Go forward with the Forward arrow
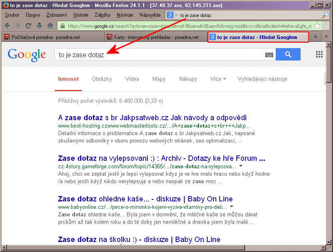Image resolution: width=333 pixels, height=252 pixels. 18,26
